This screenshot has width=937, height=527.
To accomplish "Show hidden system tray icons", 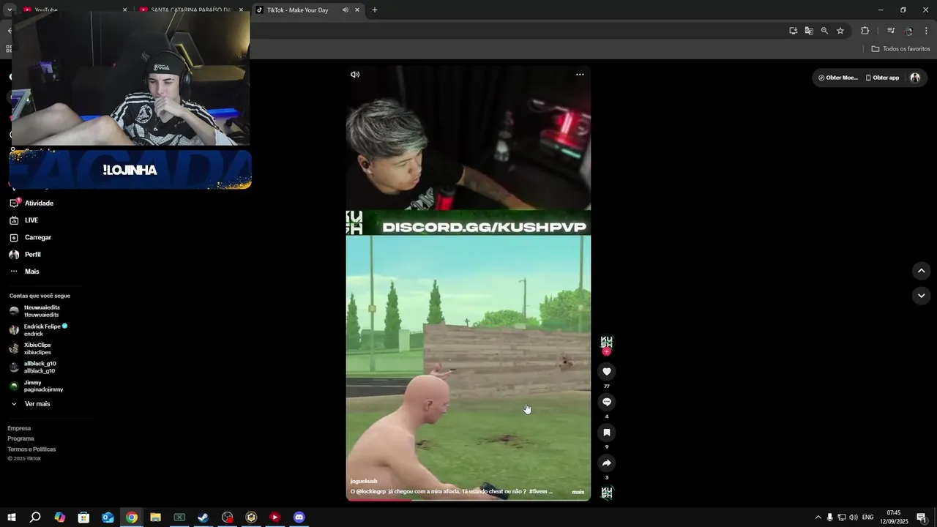I will click(818, 517).
